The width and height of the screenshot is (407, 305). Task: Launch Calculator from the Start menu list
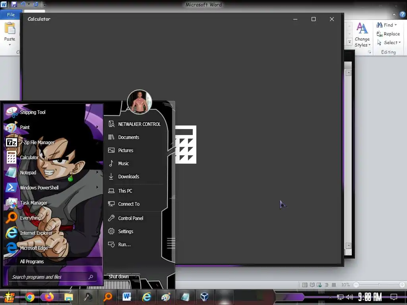pos(53,157)
